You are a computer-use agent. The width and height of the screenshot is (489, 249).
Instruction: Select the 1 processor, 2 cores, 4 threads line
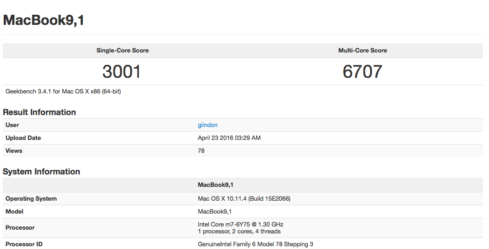tap(239, 232)
